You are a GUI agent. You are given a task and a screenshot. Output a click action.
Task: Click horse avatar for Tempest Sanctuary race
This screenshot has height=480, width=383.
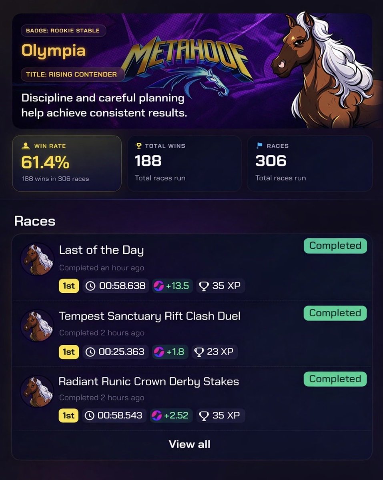coord(37,325)
